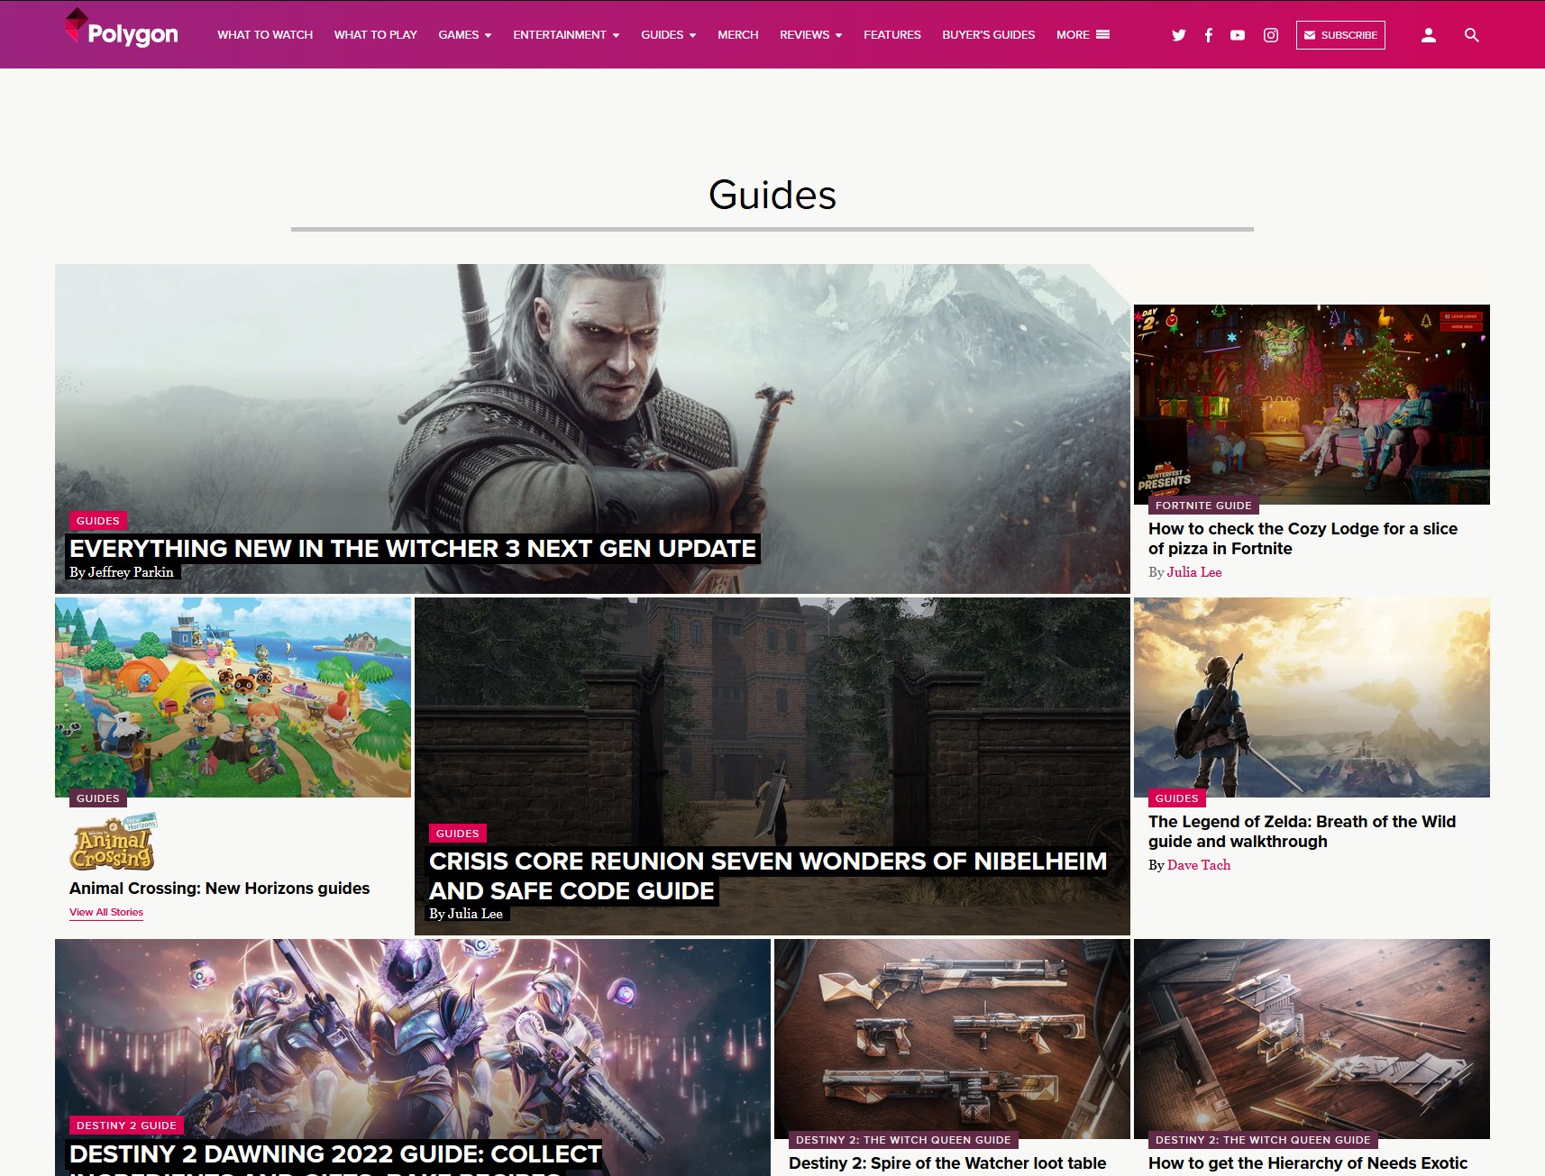Screen dimensions: 1545x1176
Task: Click the Fortnite Guide tag
Action: point(1203,506)
